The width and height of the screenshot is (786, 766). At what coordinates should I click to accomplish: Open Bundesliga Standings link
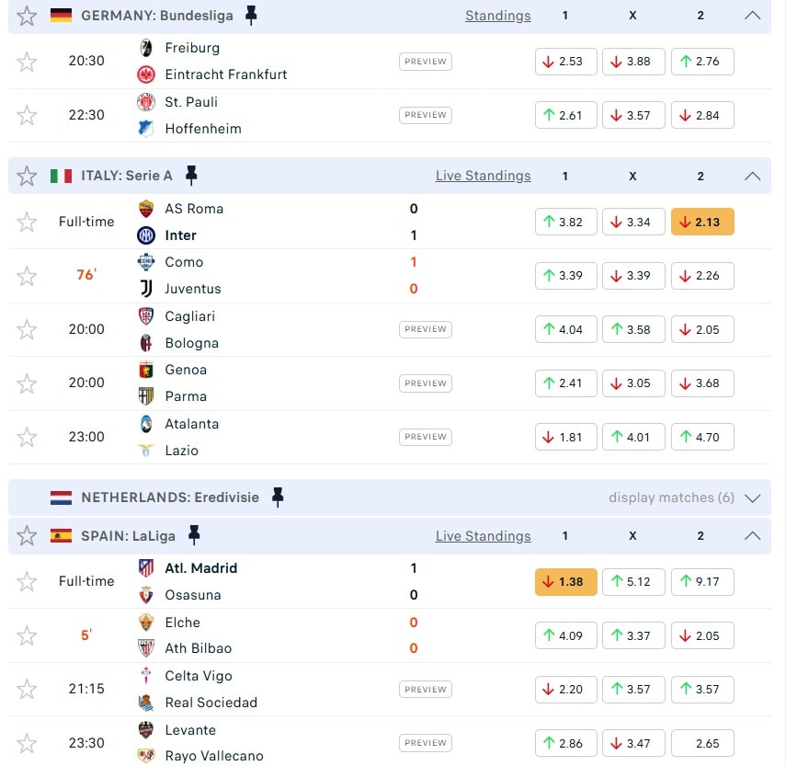497,16
